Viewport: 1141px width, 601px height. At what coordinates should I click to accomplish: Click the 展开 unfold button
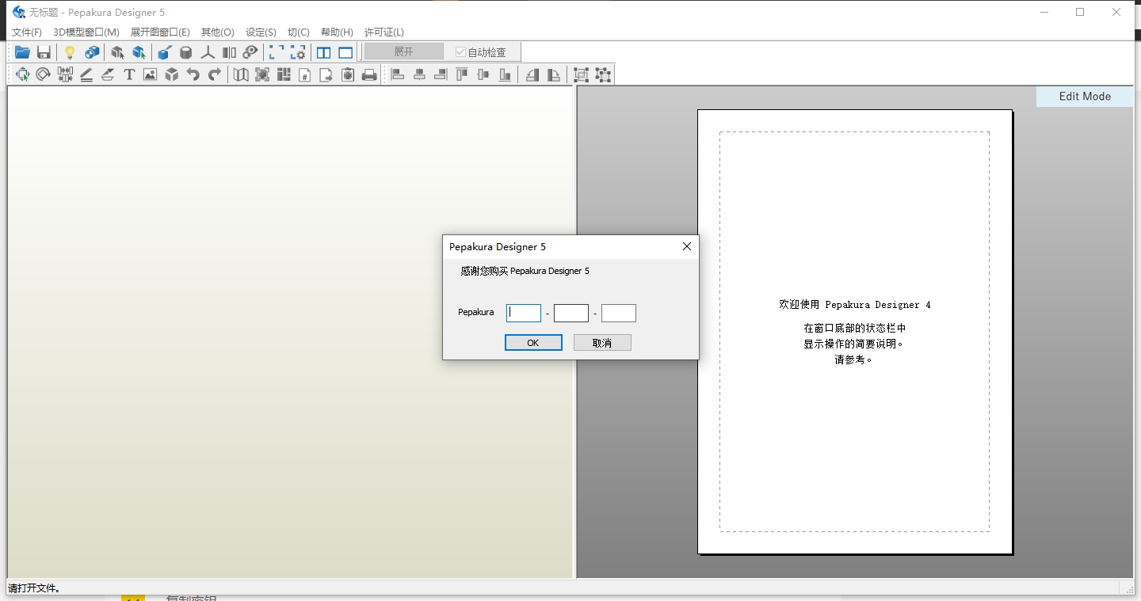404,52
